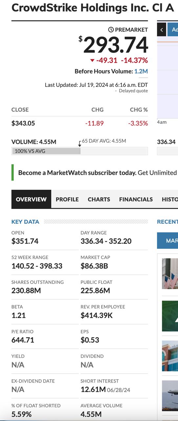This screenshot has height=421, width=178.
Task: Open the green news thumbnail
Action: [170, 316]
